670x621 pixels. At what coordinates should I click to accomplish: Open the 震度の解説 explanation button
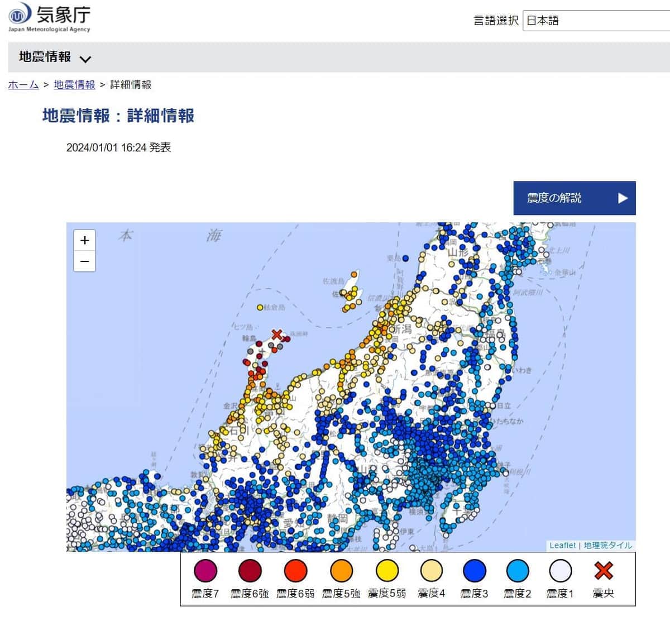tap(574, 198)
